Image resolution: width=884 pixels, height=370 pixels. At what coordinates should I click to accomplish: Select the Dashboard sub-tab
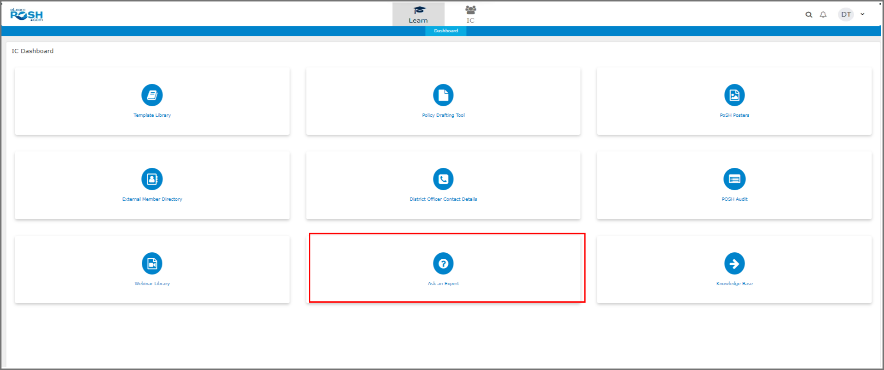(x=446, y=31)
